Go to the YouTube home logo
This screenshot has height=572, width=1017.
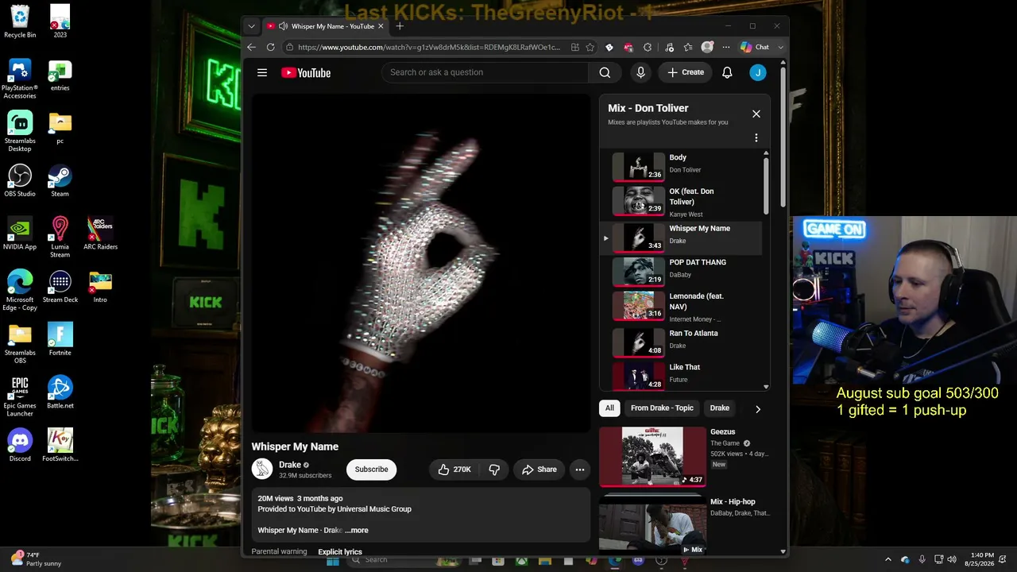[306, 73]
